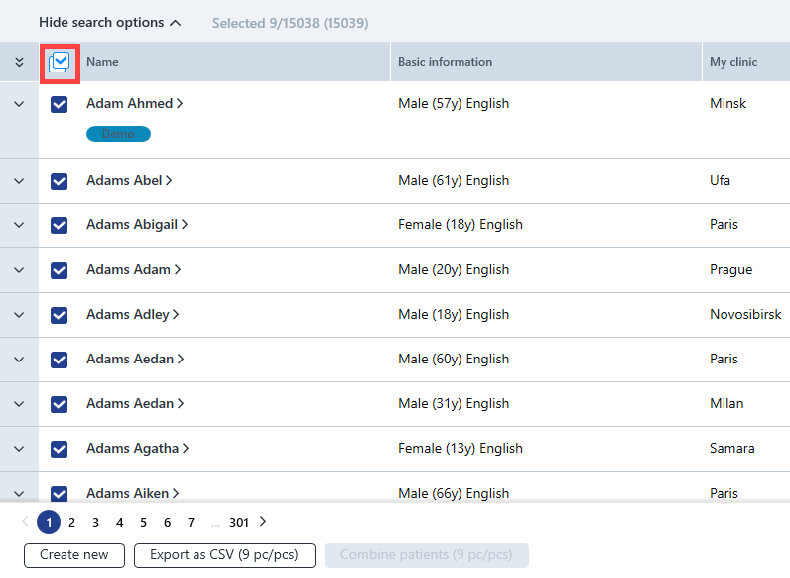
Task: Click the Basic information column header
Action: point(445,62)
